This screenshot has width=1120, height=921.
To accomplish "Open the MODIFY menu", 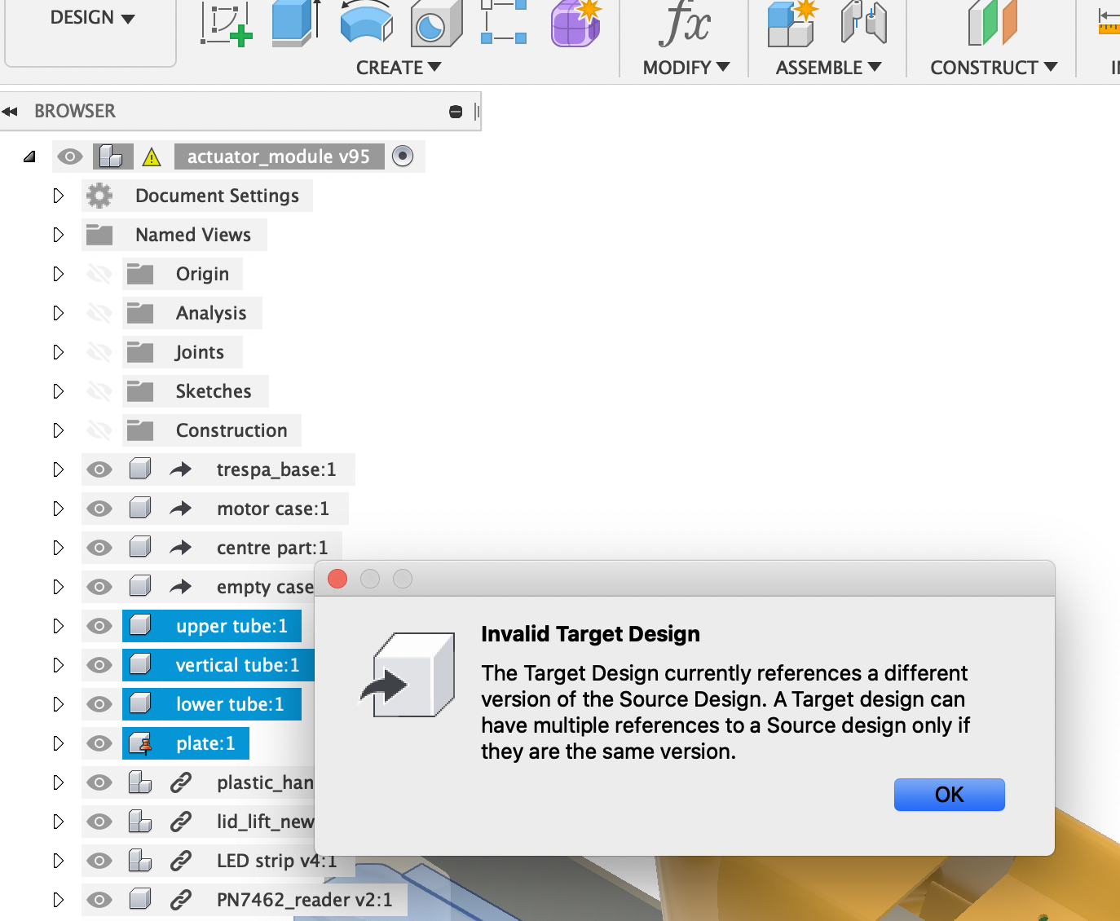I will pyautogui.click(x=686, y=68).
